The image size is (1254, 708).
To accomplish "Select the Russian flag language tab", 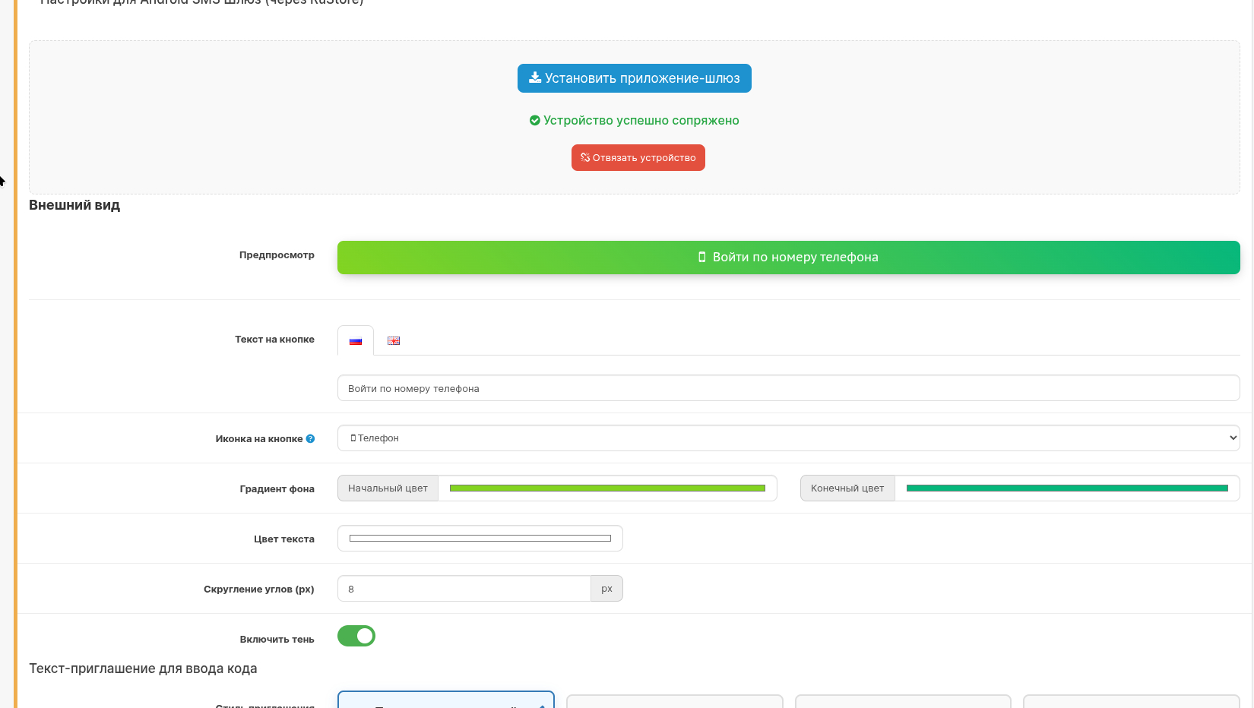I will (x=356, y=341).
